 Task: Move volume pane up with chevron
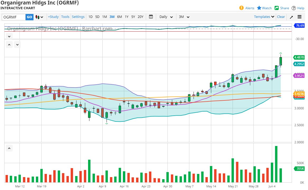[9, 148]
